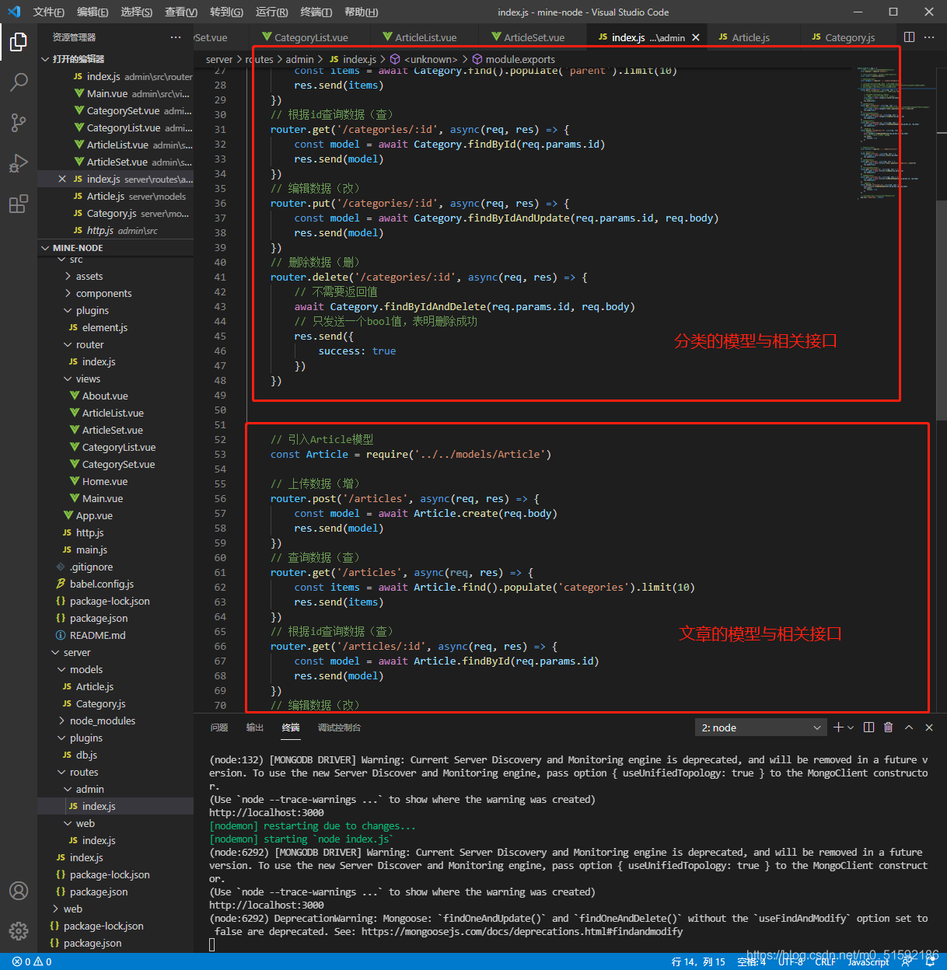Click the JavaScript language mode in status bar
The image size is (947, 970).
(x=868, y=961)
